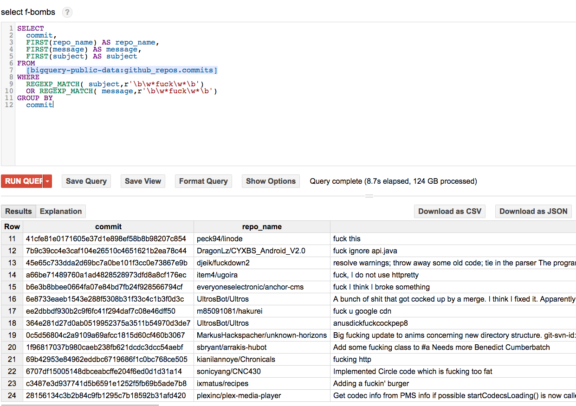The height and width of the screenshot is (406, 576).
Task: Click repo cell ixmatus/recipes
Action: point(262,383)
